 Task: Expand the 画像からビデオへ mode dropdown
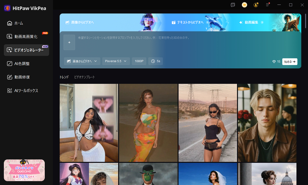tap(82, 61)
